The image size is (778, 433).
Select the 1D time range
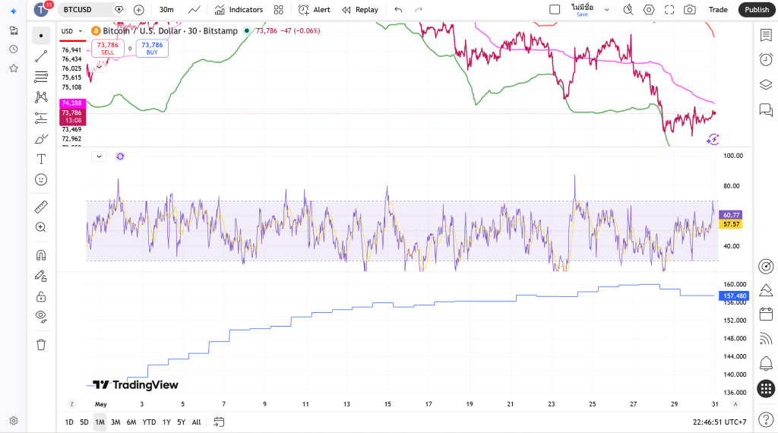[x=69, y=422]
